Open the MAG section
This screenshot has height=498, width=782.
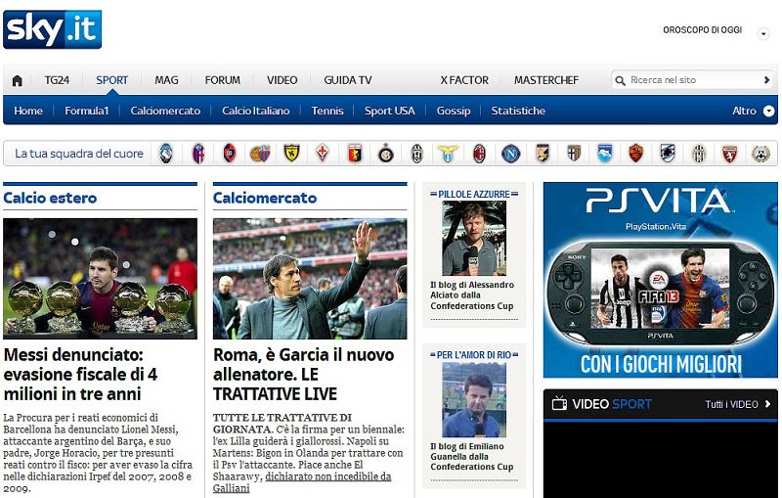(x=166, y=80)
